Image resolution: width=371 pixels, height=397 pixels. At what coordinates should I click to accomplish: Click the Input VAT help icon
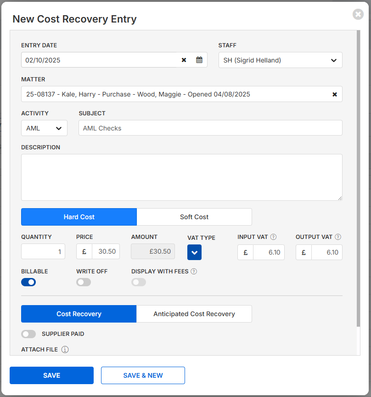click(x=273, y=237)
